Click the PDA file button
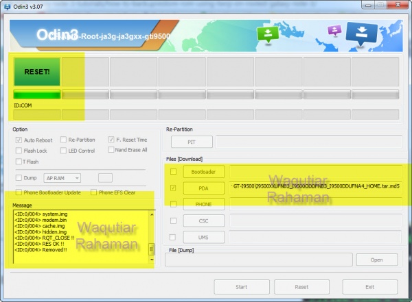Screen dimensions: 412x302 click(x=204, y=188)
